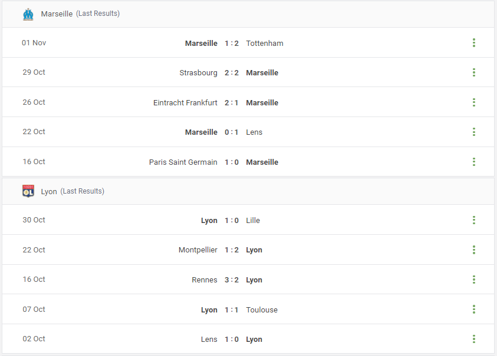
Task: Open three-dot menu for Marseille vs Lens
Action: (474, 132)
